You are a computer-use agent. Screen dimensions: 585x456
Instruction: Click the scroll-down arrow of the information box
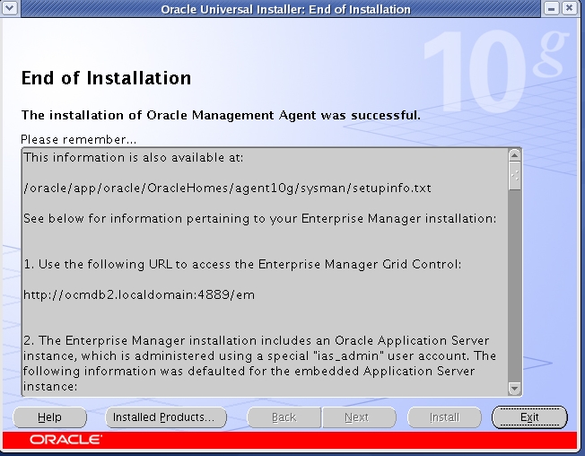click(x=514, y=389)
